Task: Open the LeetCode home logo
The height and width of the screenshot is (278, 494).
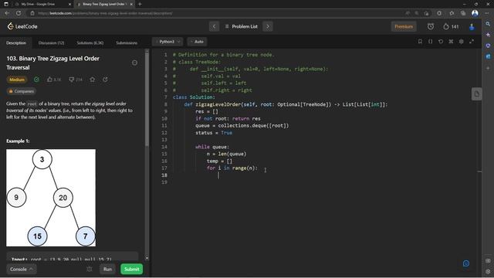Action: click(x=22, y=26)
